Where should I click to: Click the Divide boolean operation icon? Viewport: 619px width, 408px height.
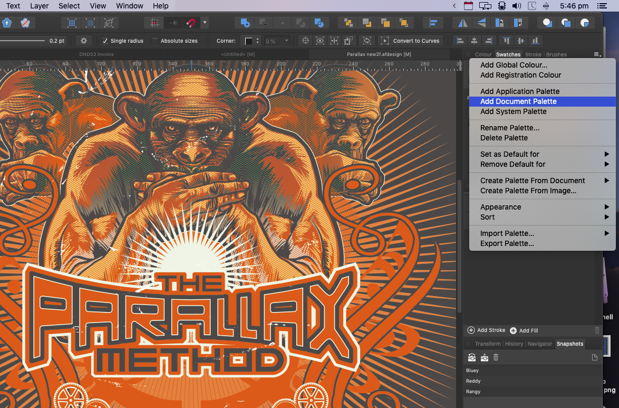pyautogui.click(x=319, y=23)
